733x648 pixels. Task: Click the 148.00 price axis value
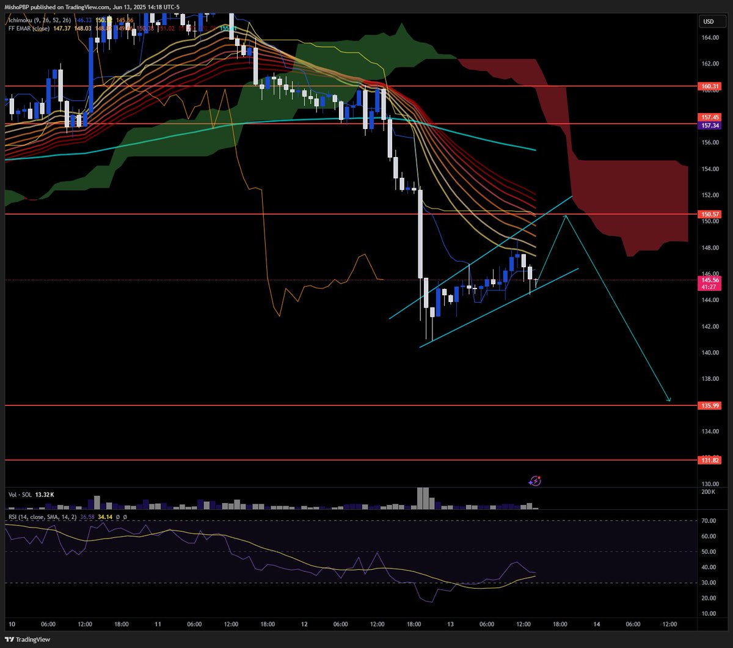pos(710,248)
